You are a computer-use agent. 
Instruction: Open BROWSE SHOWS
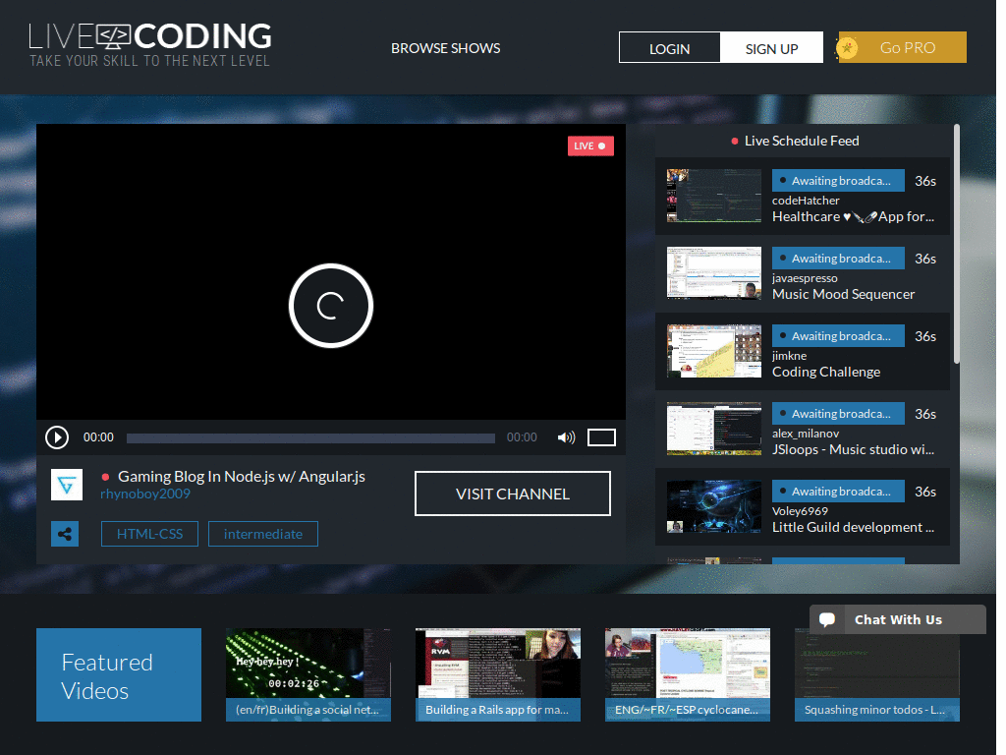(445, 47)
